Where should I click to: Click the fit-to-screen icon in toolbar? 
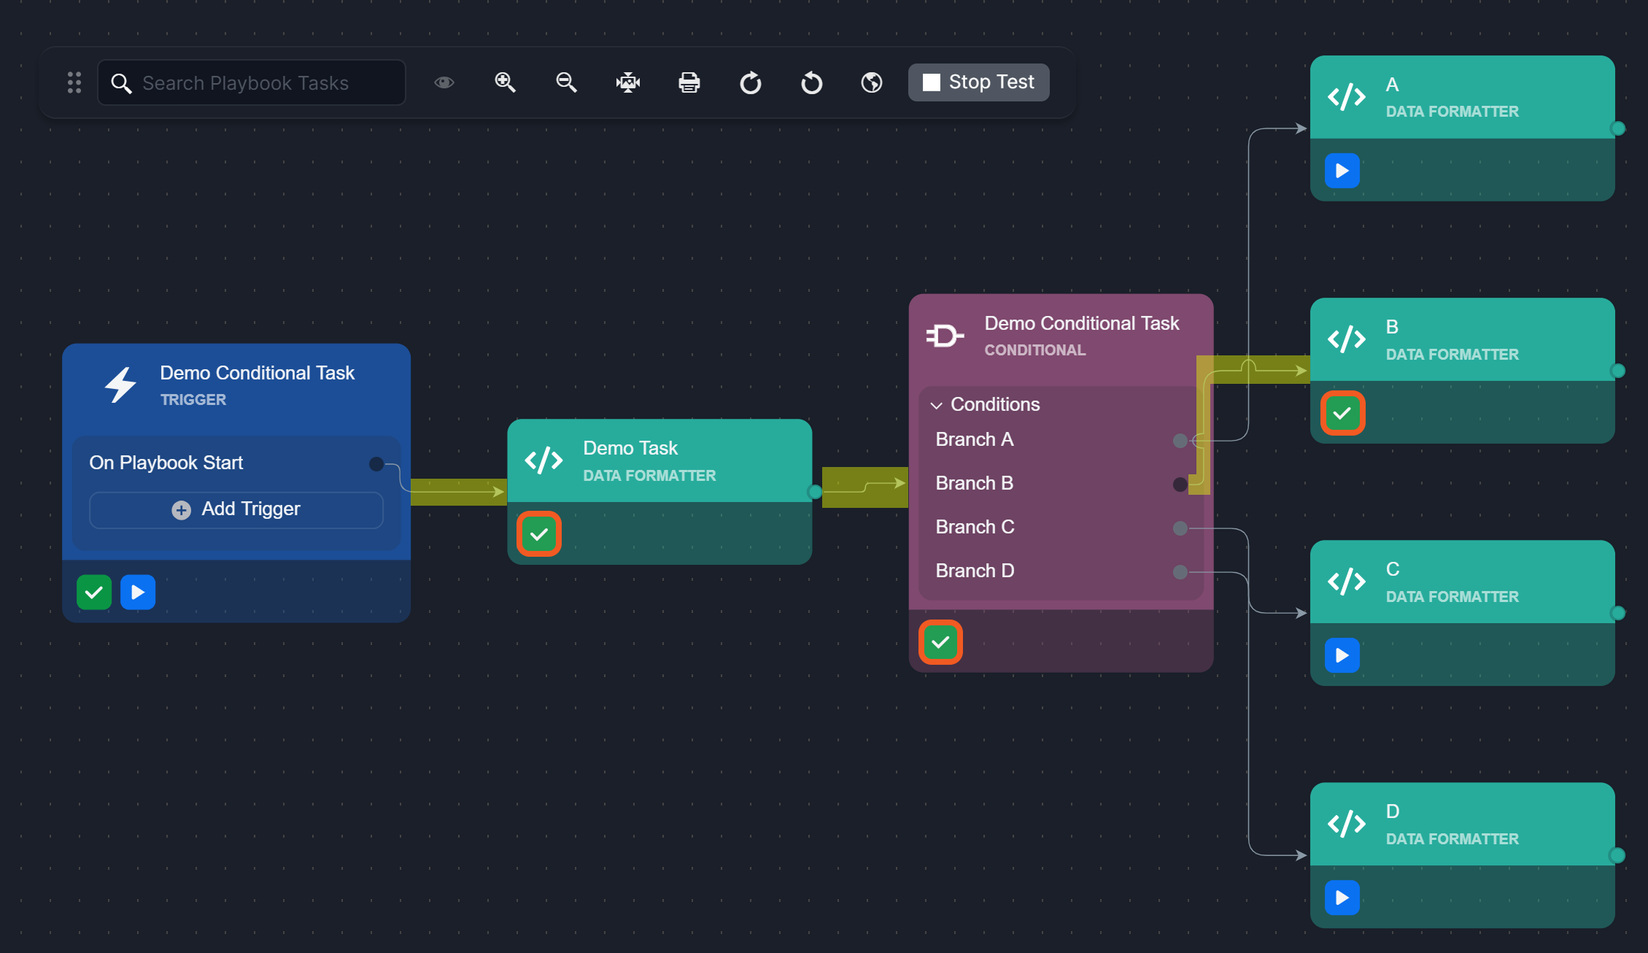point(627,82)
